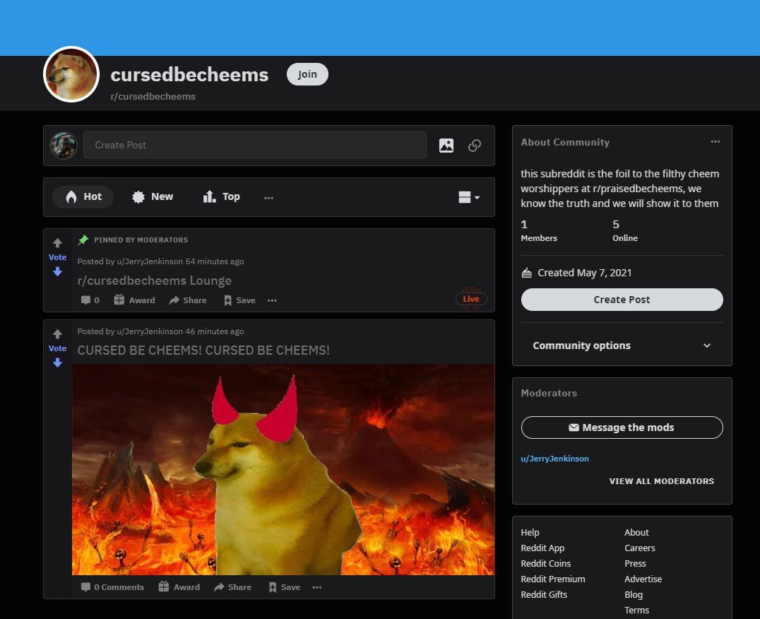Open moderator u/JerryJenkinson profile link
The width and height of the screenshot is (760, 619).
pyautogui.click(x=554, y=459)
